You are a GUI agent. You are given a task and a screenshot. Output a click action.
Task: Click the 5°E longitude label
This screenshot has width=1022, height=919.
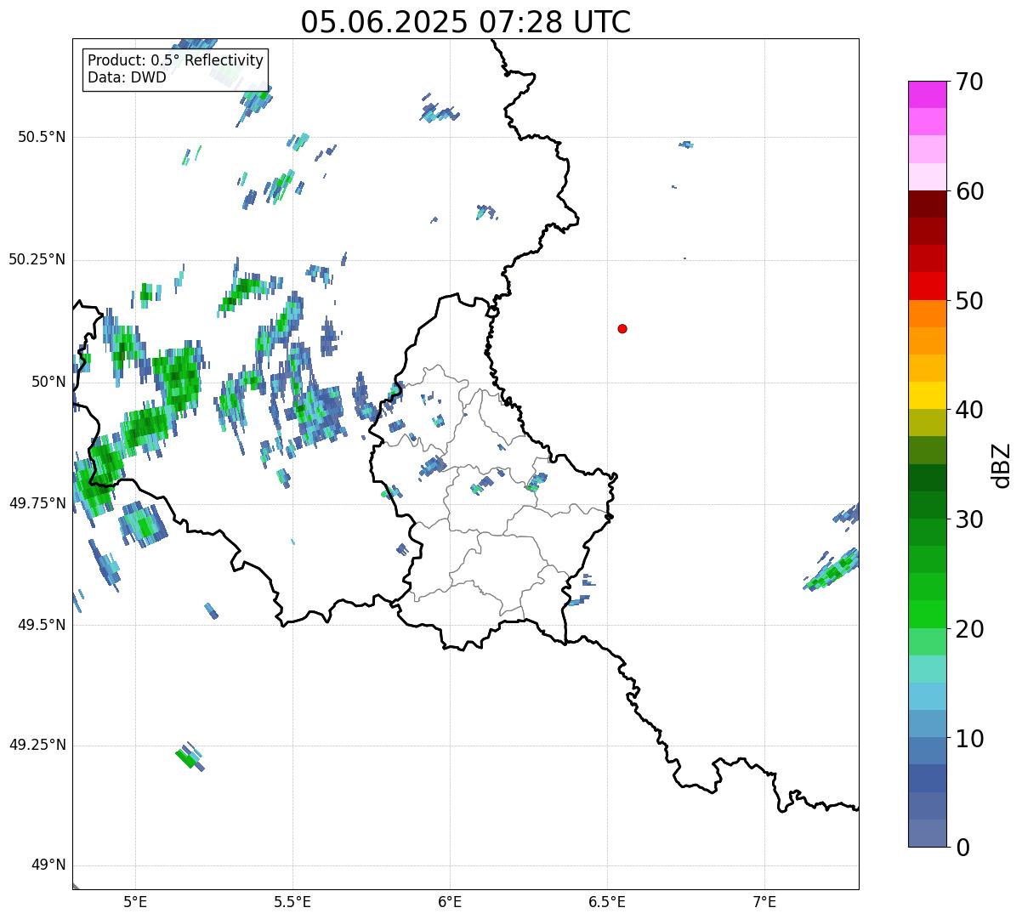click(x=135, y=901)
